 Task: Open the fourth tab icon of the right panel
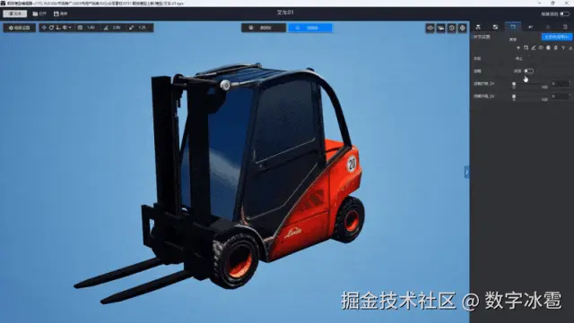[x=530, y=27]
